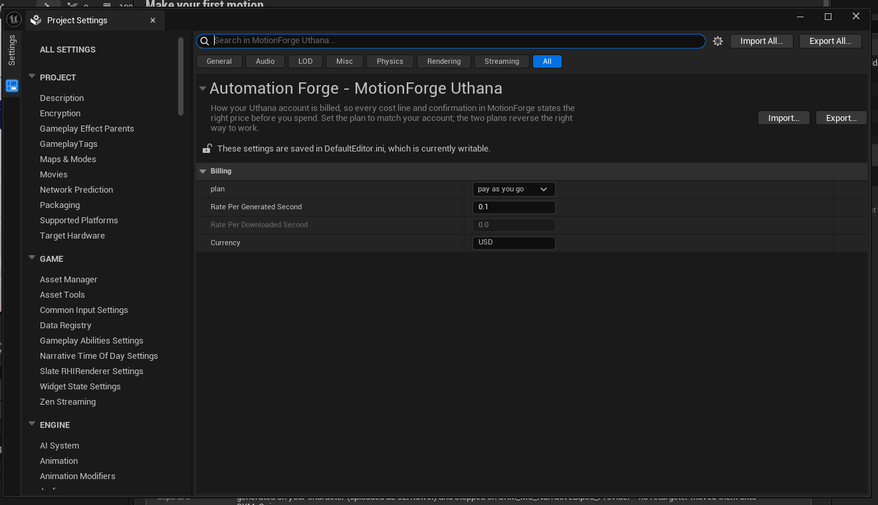878x505 pixels.
Task: Collapse the Automation Forge - MotionForge Uthana header
Action: click(x=203, y=88)
